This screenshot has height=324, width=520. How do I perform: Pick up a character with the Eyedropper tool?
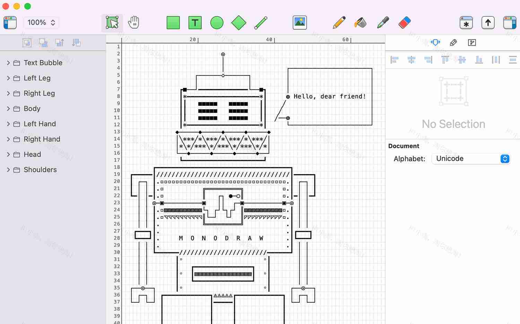tap(382, 22)
